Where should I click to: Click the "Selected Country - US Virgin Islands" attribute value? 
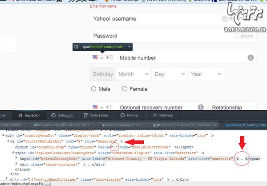point(145,159)
